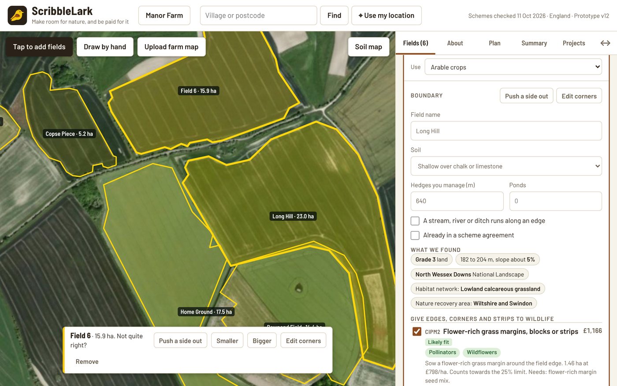This screenshot has width=617, height=386.
Task: Click the Smaller button for Field 6
Action: pyautogui.click(x=227, y=341)
